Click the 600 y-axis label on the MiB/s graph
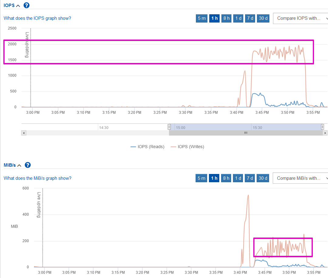 coord(26,188)
